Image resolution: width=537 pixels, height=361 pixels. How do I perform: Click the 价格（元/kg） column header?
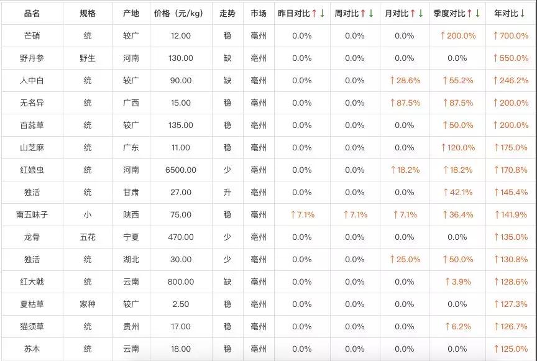(180, 14)
